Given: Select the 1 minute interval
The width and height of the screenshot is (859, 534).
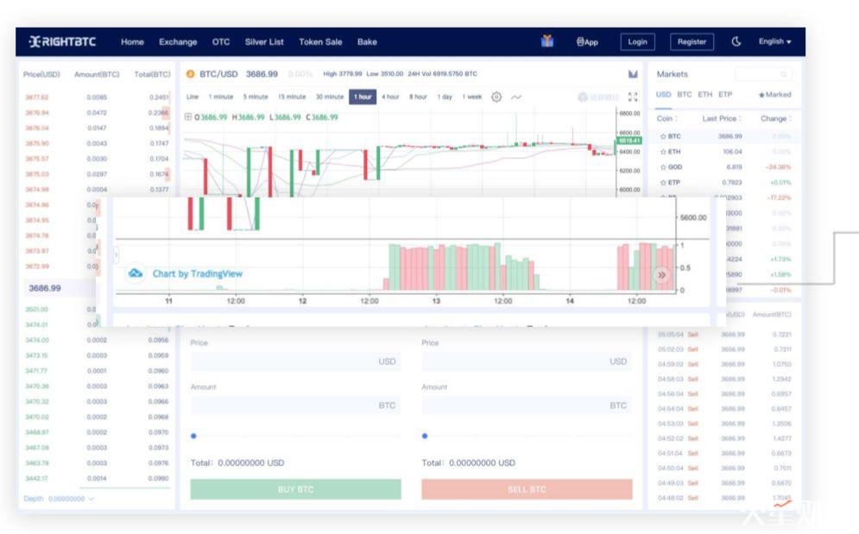Looking at the screenshot, I should click(x=221, y=97).
